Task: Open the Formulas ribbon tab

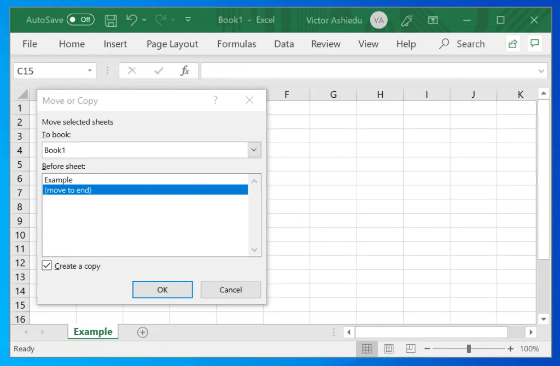Action: pyautogui.click(x=236, y=44)
